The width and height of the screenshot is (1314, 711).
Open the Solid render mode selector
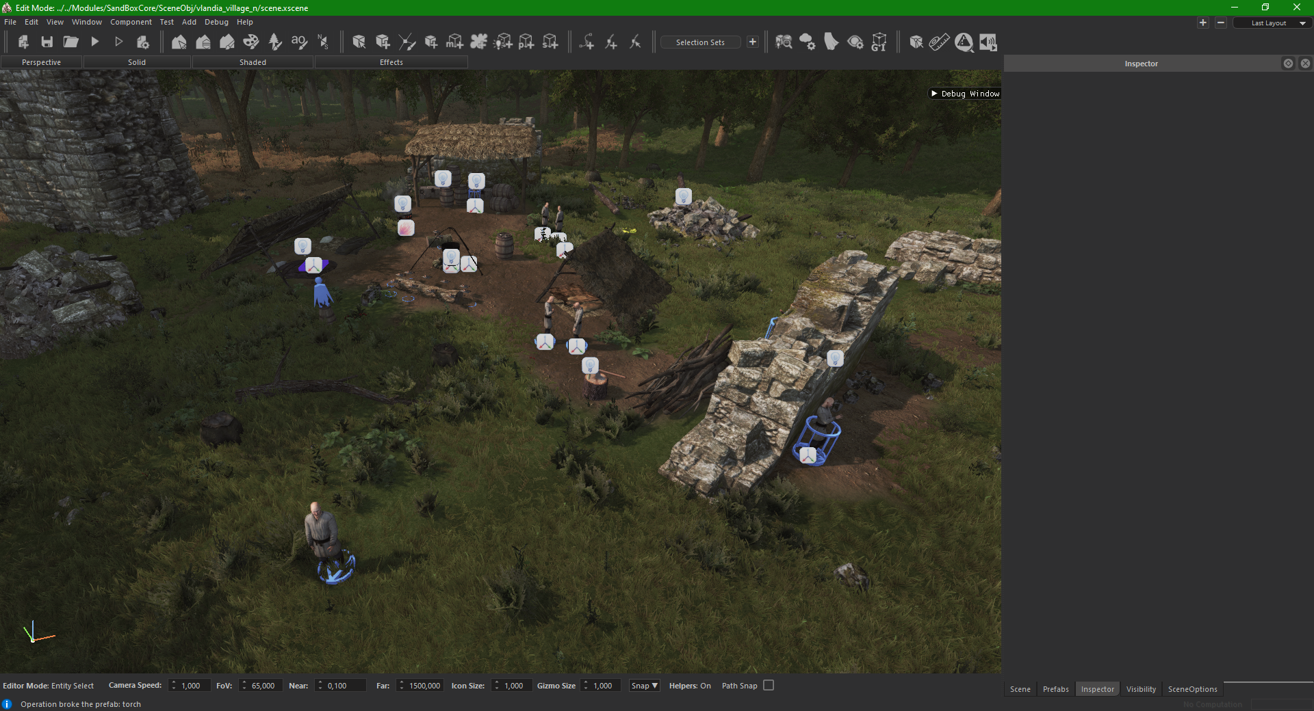pyautogui.click(x=137, y=62)
